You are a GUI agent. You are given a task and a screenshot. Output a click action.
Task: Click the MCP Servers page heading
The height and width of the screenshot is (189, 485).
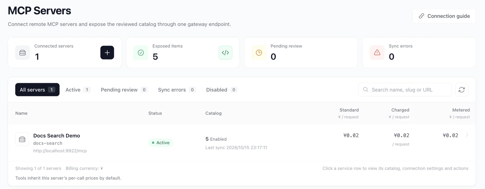pos(39,11)
